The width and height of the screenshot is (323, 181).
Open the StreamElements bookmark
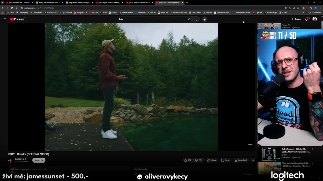[126, 12]
